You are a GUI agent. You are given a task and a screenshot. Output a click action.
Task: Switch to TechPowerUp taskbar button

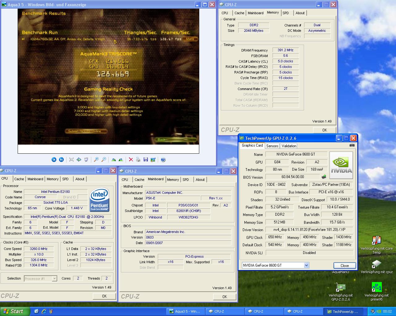[x=343, y=311]
